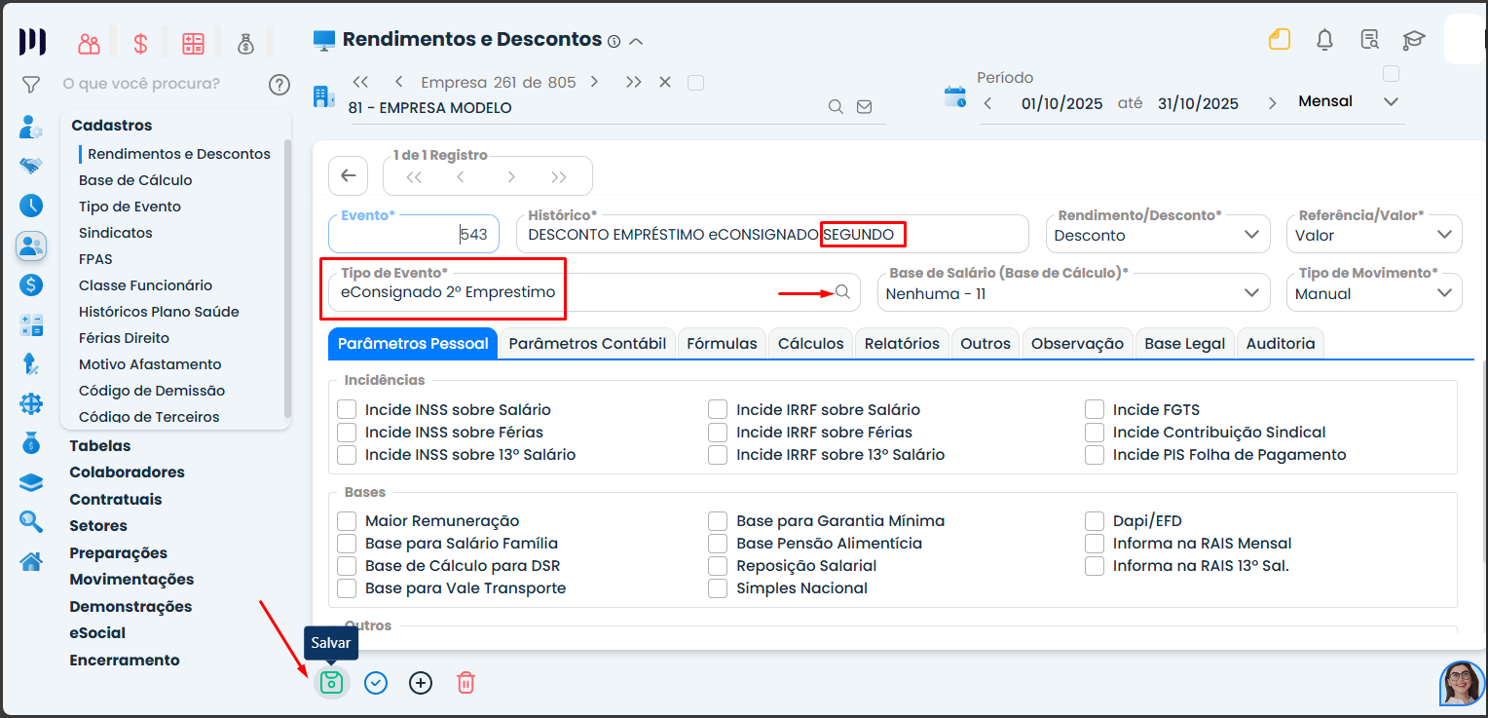This screenshot has height=718, width=1488.
Task: Toggle Base para Vale Transporte checkbox
Action: click(347, 588)
